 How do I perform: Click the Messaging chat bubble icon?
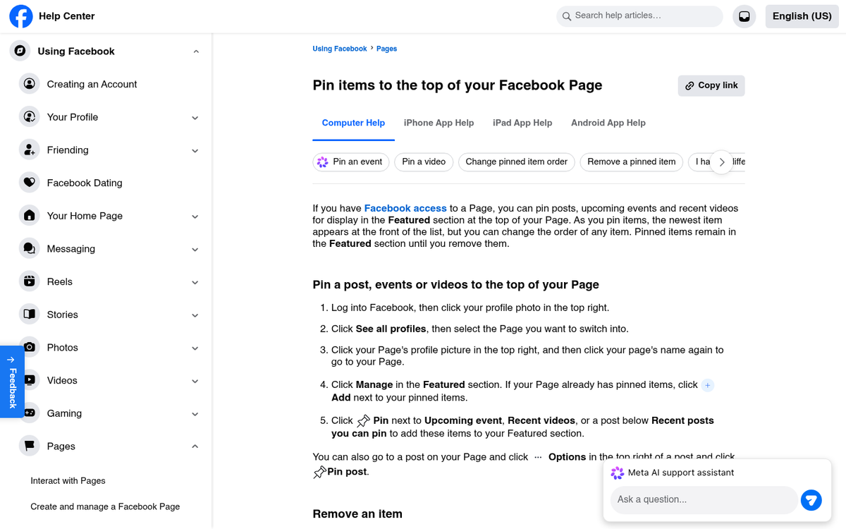tap(30, 249)
